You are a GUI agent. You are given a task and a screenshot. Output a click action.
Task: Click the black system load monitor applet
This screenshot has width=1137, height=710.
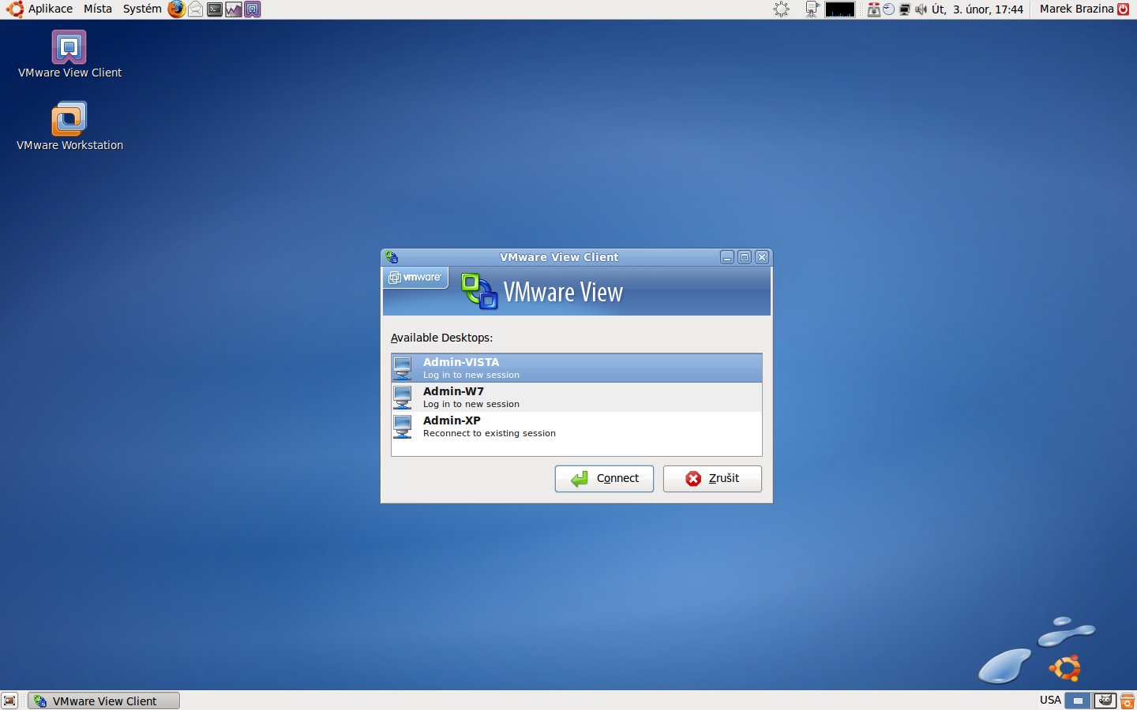[x=840, y=9]
